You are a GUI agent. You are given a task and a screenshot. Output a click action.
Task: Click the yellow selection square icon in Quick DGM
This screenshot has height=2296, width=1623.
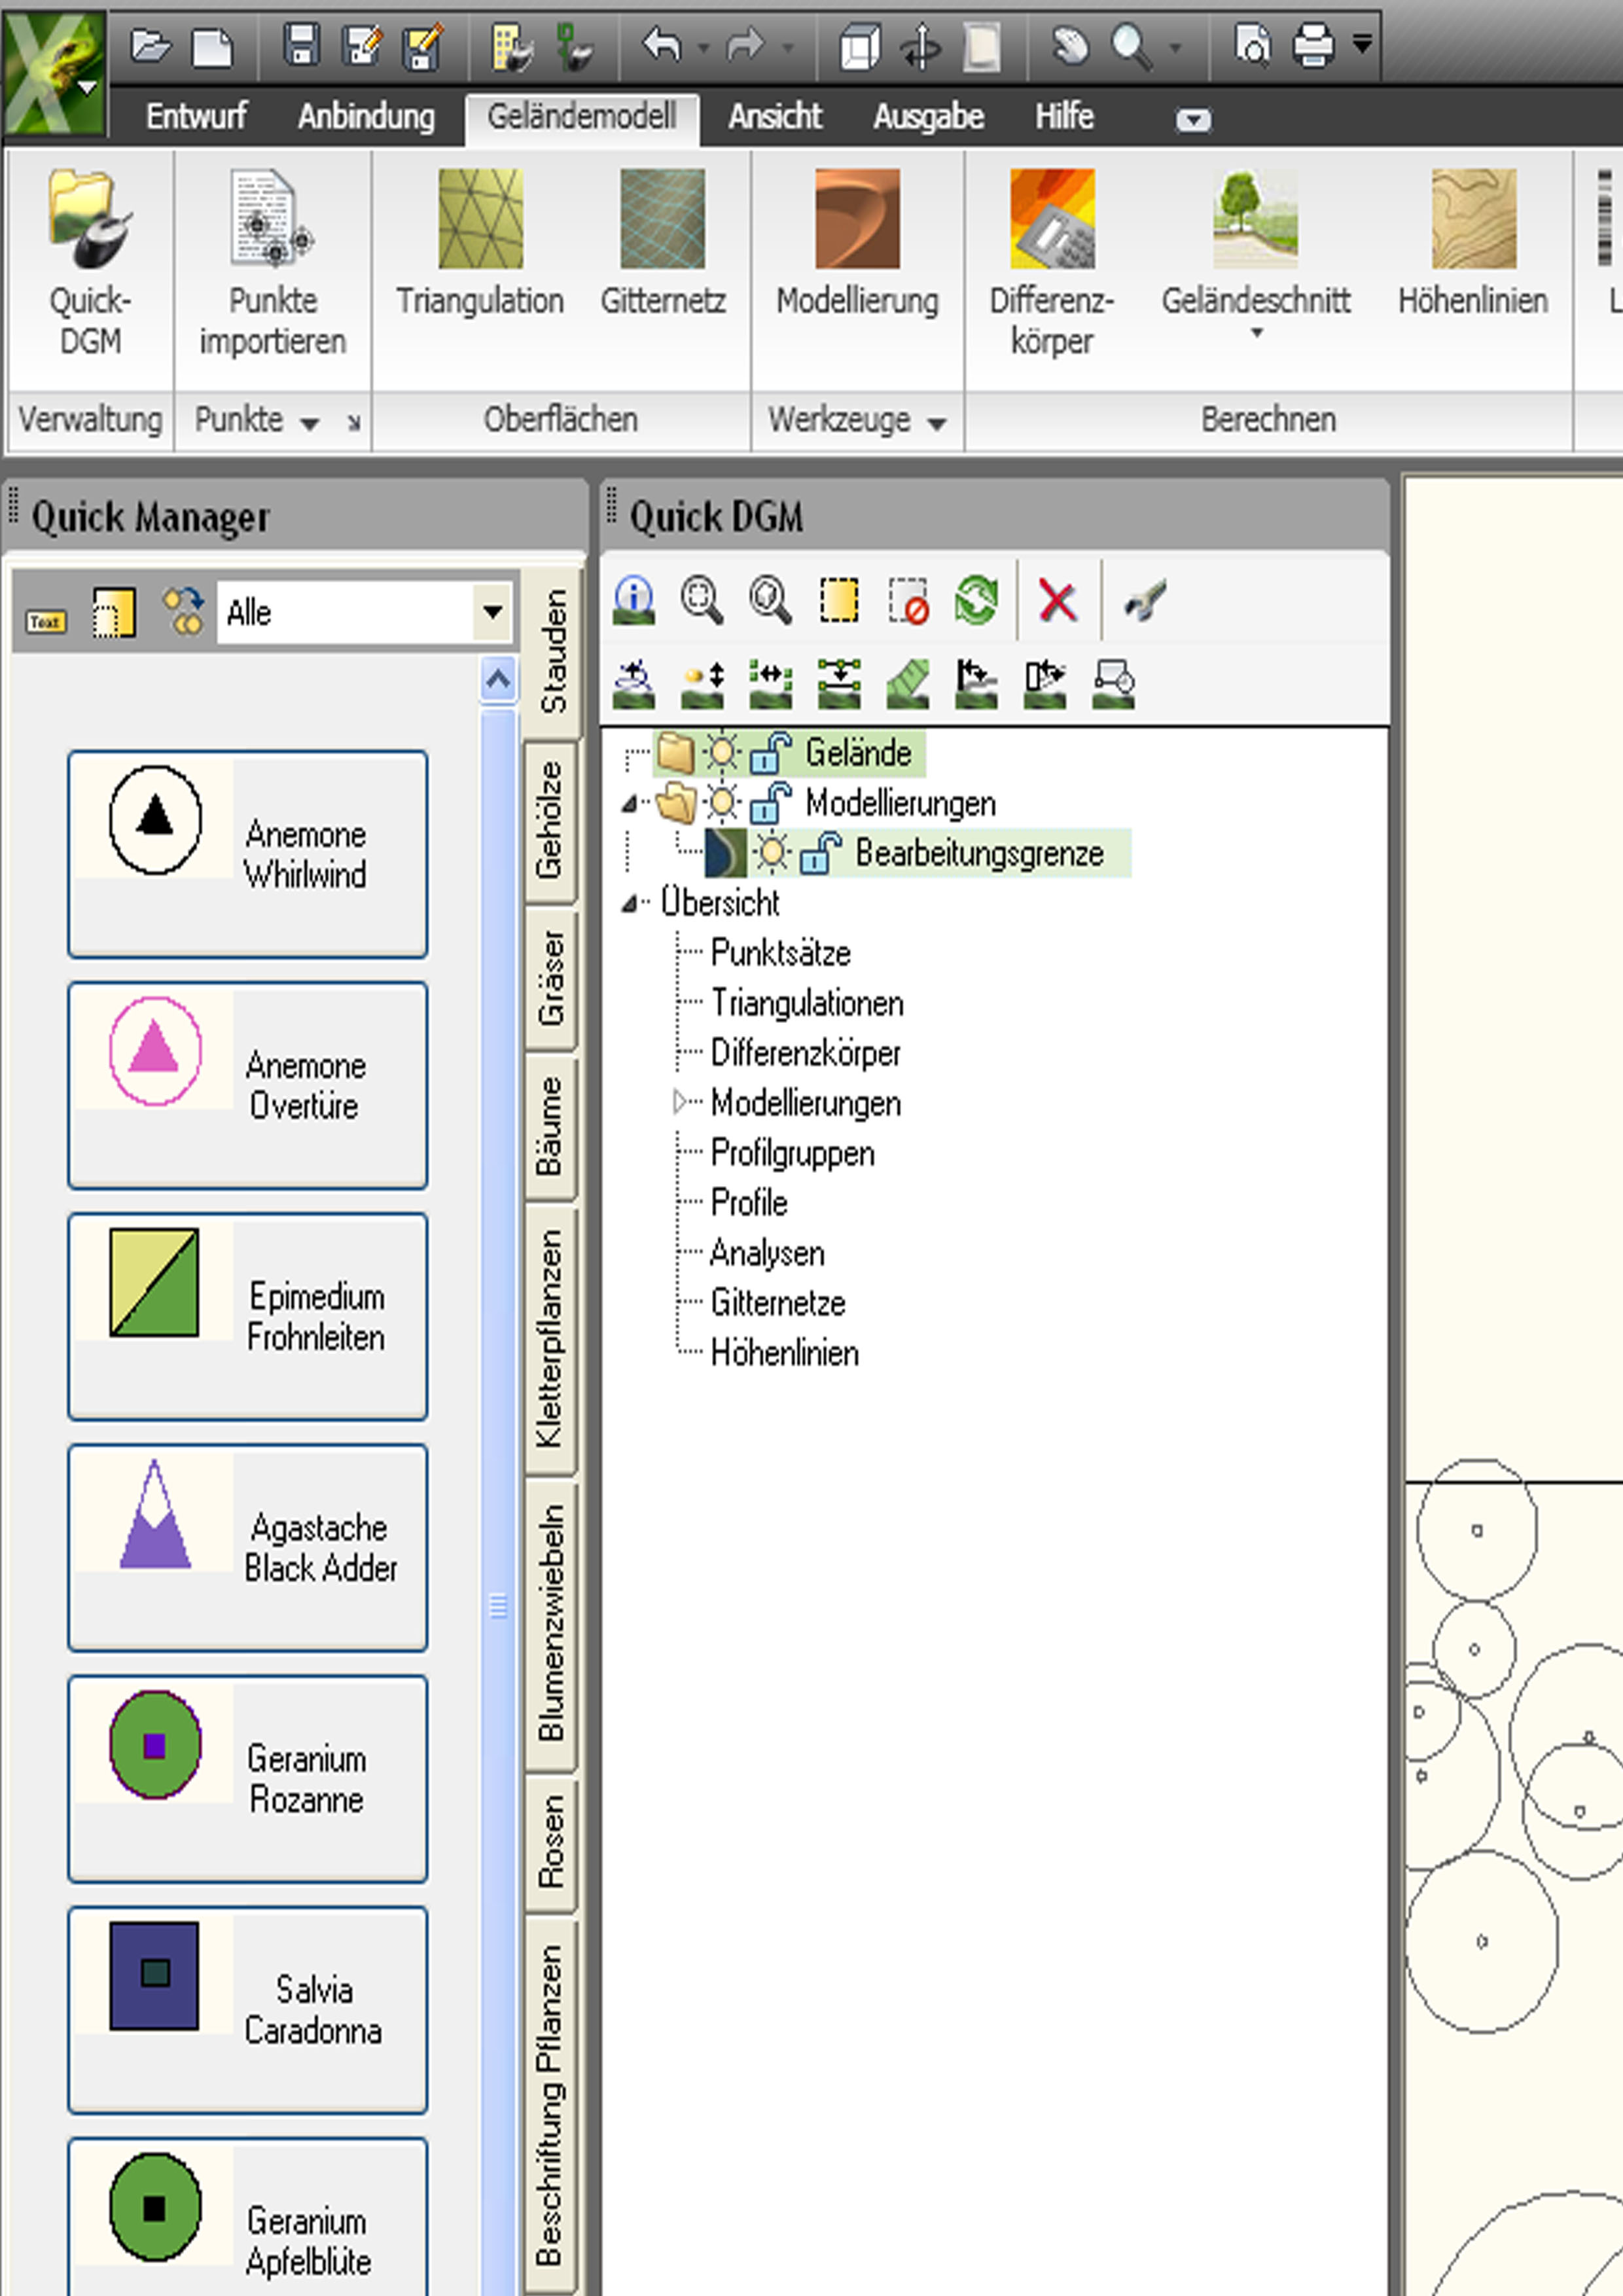pos(839,600)
